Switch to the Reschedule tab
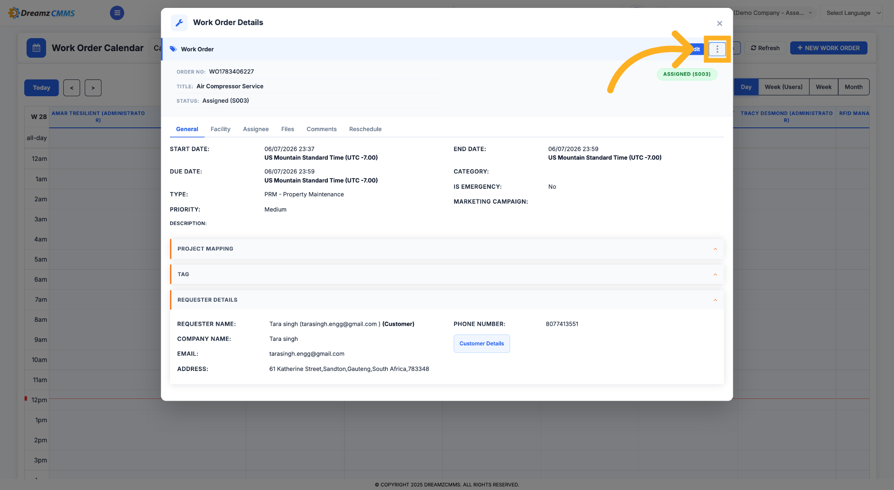 point(365,129)
